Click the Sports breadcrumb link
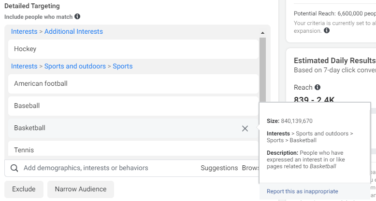The image size is (376, 201). [123, 66]
